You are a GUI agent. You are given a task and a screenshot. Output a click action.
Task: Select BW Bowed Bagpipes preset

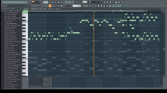(x=11, y=27)
